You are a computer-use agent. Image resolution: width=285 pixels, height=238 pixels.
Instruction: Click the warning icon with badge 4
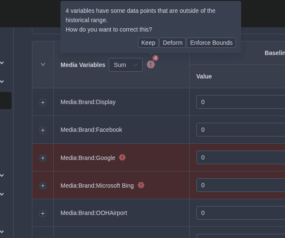[x=151, y=64]
